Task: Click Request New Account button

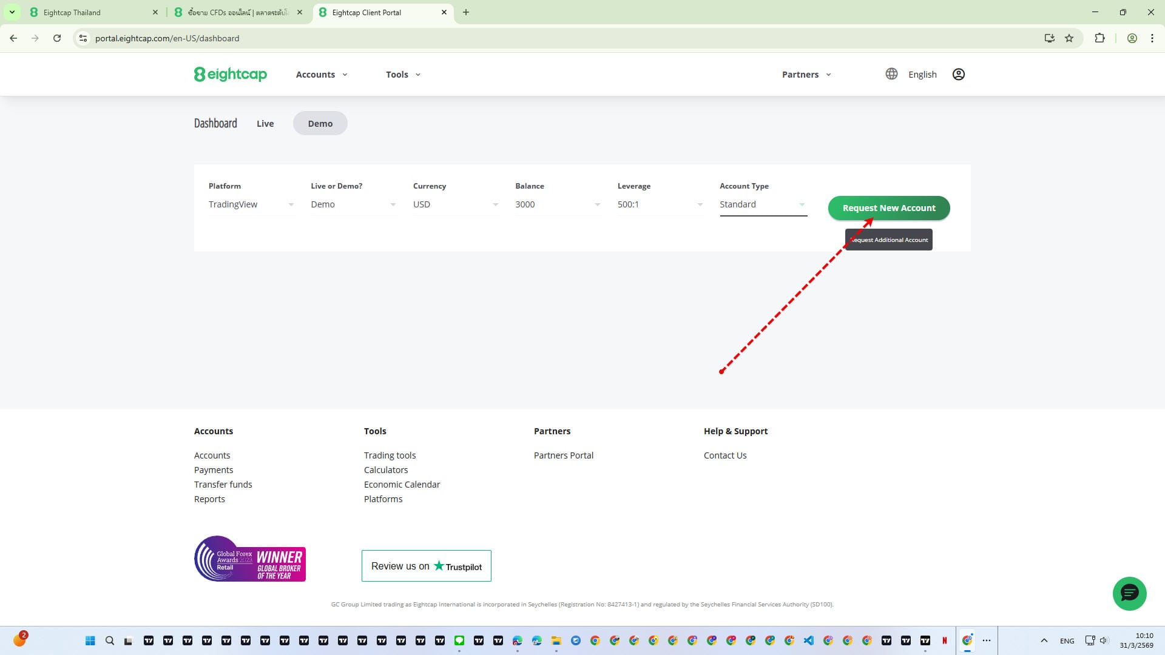Action: (x=888, y=208)
